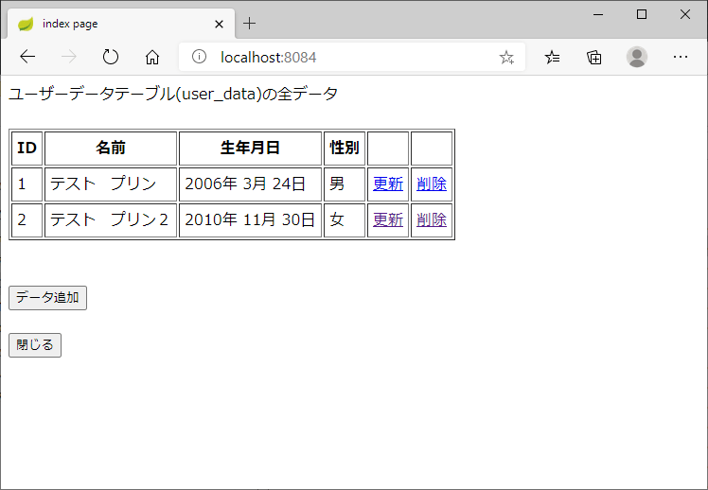Click the gender cell 女
This screenshot has height=490, width=708.
point(345,220)
